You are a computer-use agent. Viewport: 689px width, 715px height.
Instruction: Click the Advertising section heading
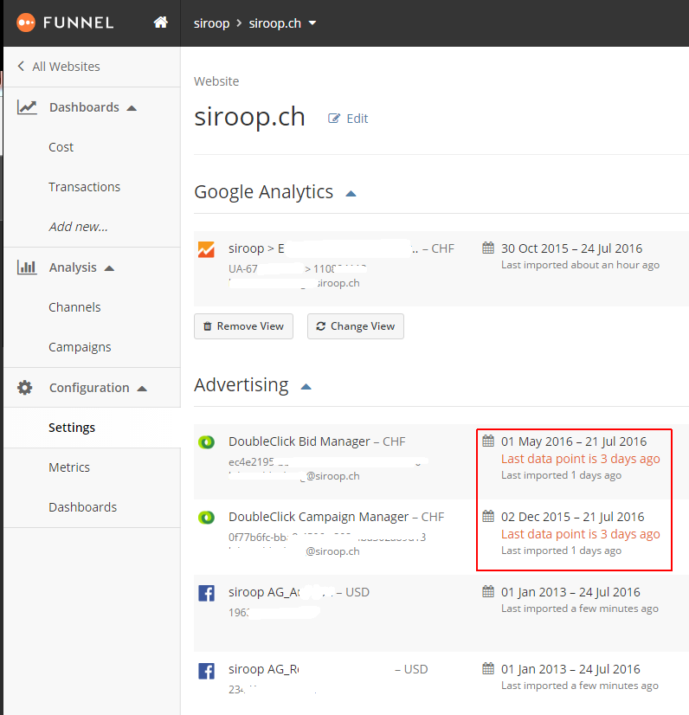[241, 385]
